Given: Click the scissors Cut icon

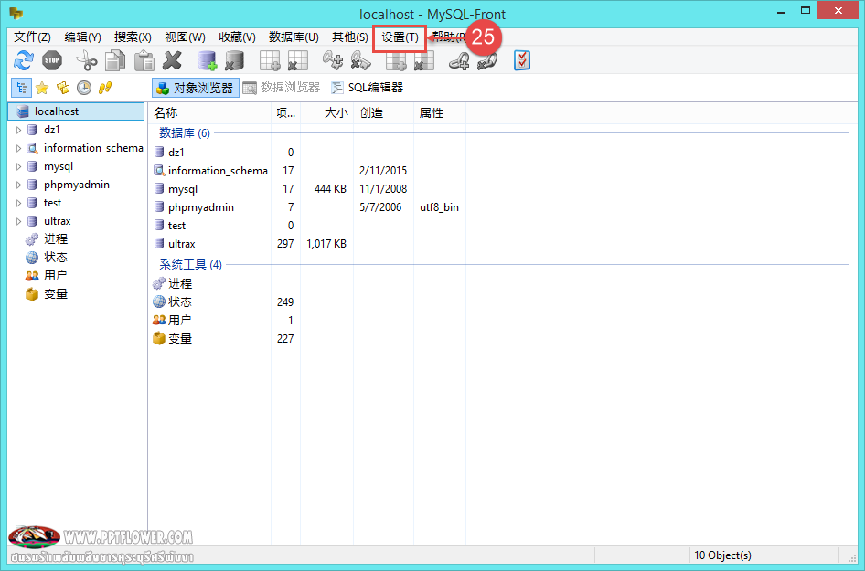Looking at the screenshot, I should (x=86, y=60).
